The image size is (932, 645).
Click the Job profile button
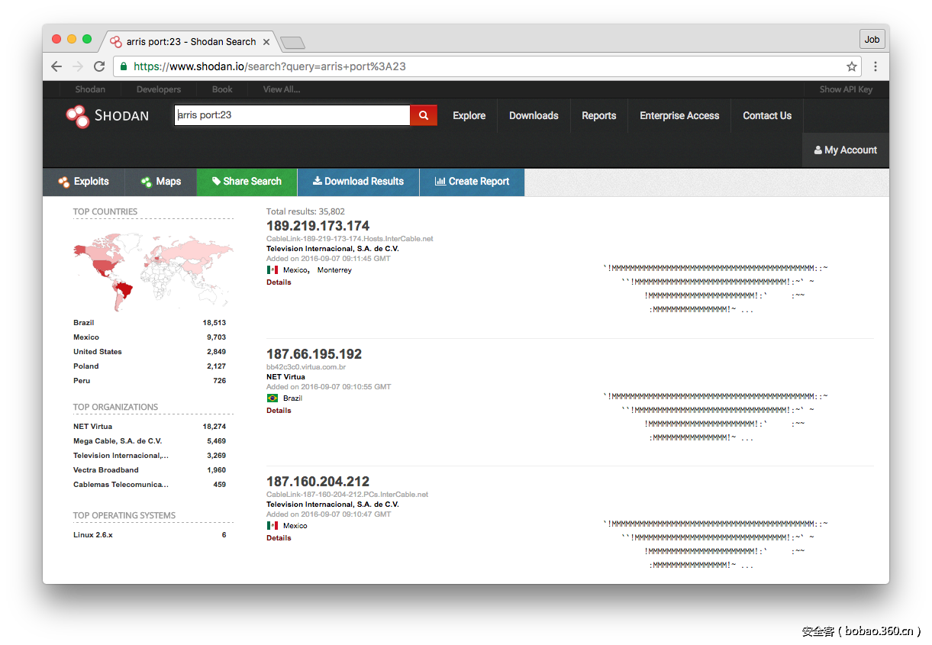[872, 40]
